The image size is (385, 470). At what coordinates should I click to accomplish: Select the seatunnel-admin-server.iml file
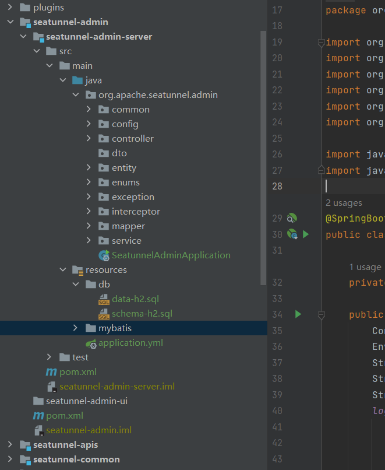pos(117,387)
